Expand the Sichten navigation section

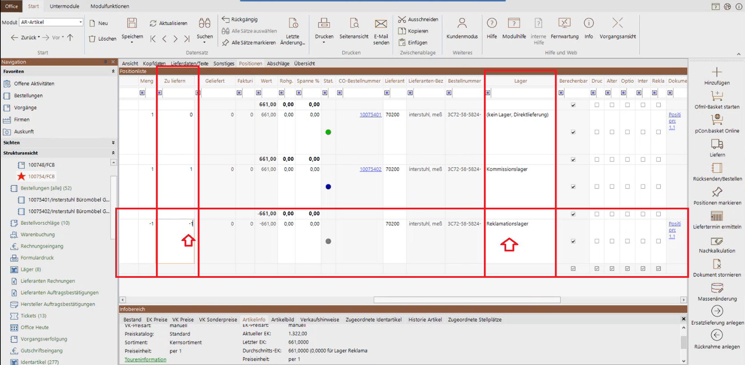pos(113,143)
